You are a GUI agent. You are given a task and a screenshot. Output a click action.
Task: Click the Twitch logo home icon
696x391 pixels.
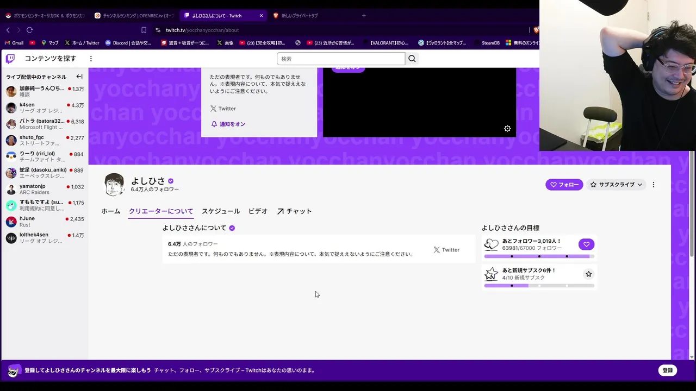point(10,59)
